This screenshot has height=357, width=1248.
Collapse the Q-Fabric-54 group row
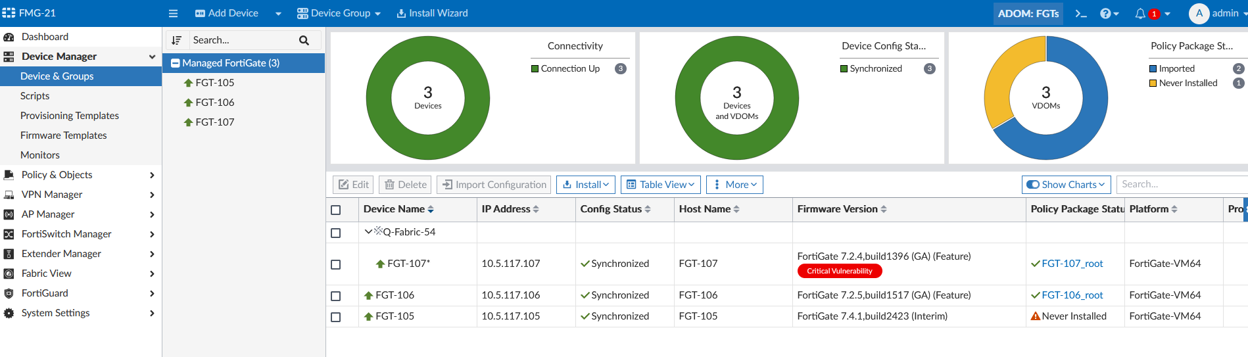click(x=368, y=231)
